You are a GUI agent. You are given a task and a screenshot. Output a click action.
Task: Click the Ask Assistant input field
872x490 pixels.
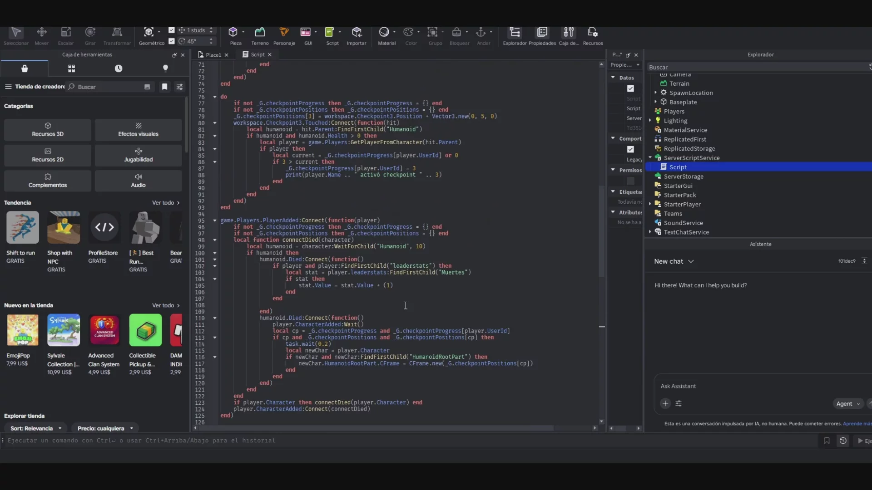(763, 386)
